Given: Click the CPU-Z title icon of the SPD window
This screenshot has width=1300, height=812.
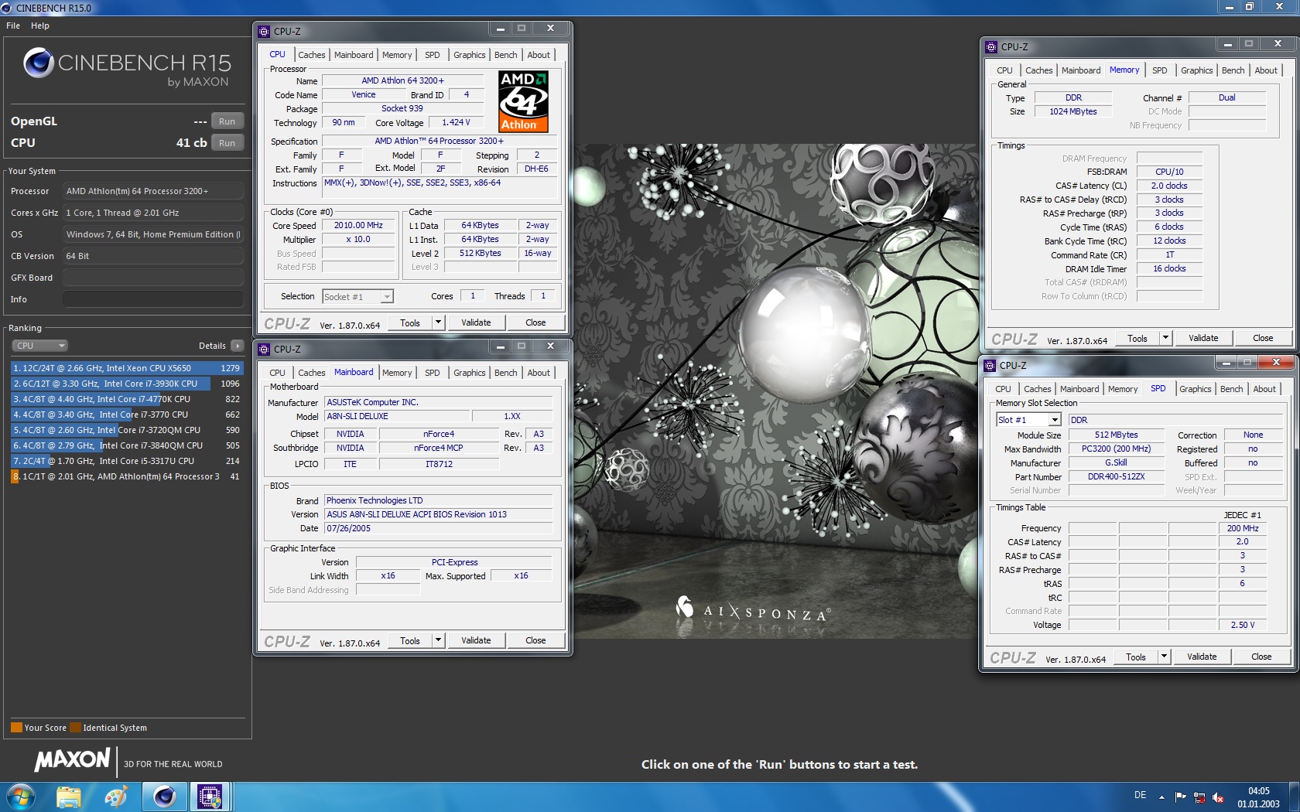Looking at the screenshot, I should click(990, 365).
